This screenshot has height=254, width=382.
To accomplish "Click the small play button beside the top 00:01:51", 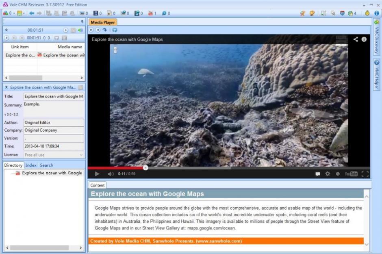I will coord(65,30).
